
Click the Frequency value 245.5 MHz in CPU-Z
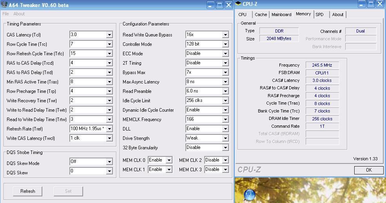pos(322,65)
